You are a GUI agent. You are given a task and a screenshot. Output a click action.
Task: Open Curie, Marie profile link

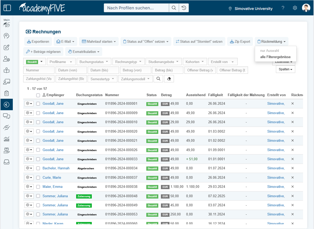click(52, 178)
